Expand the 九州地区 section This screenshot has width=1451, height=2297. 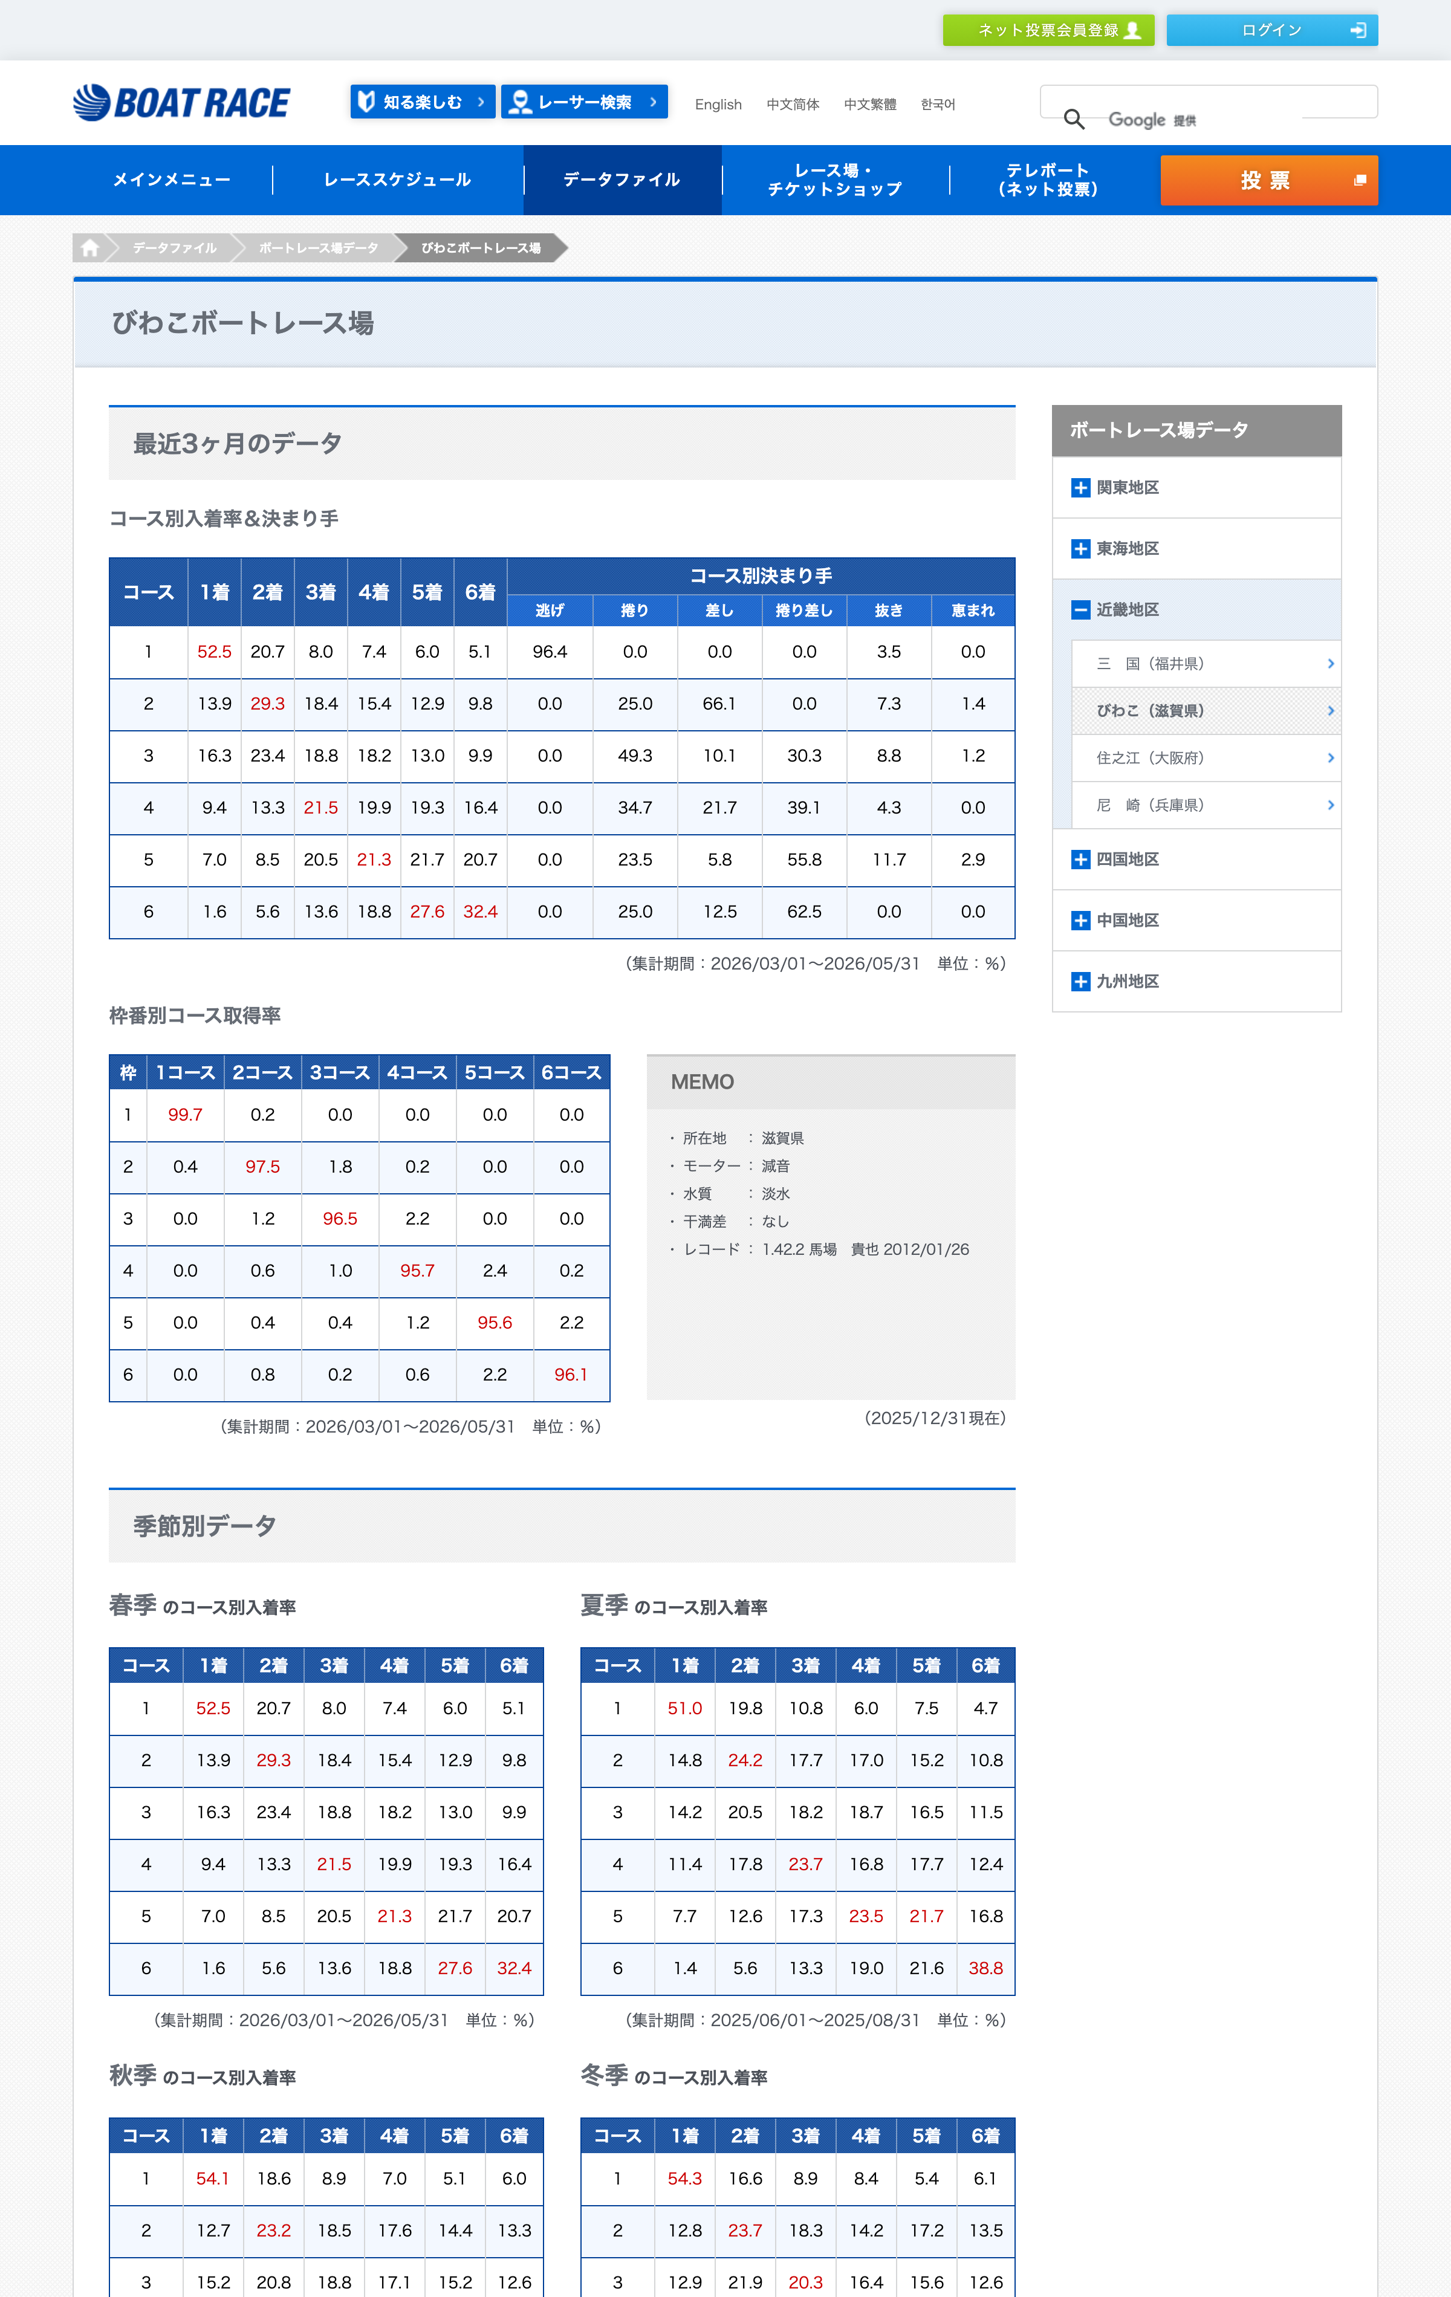1196,982
